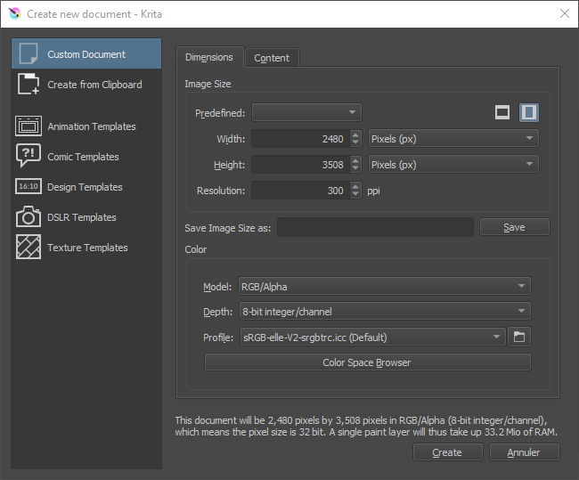The image size is (579, 480).
Task: Toggle landscape orientation button
Action: pos(502,112)
